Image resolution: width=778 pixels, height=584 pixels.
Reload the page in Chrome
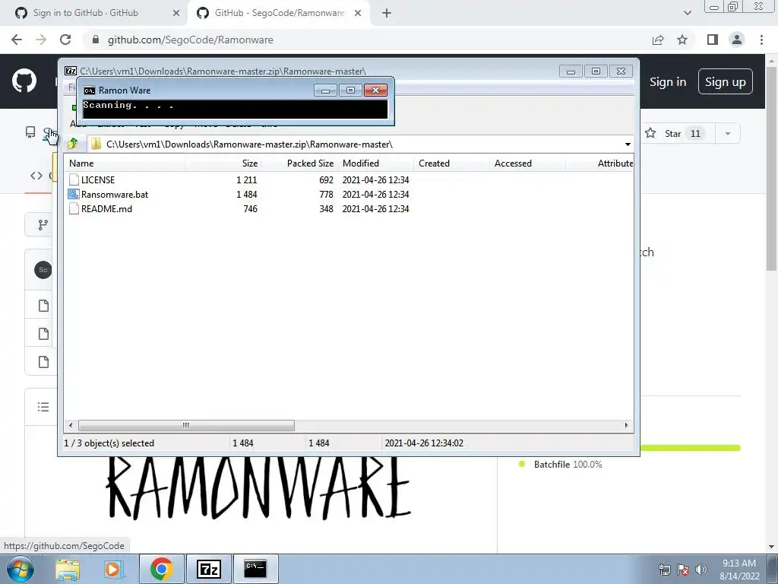click(x=65, y=40)
